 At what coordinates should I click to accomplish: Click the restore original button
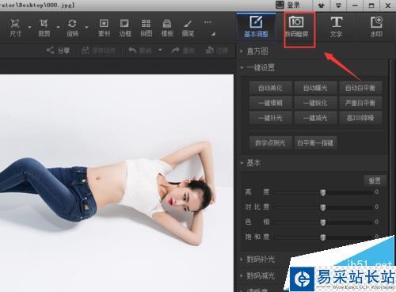(x=217, y=51)
